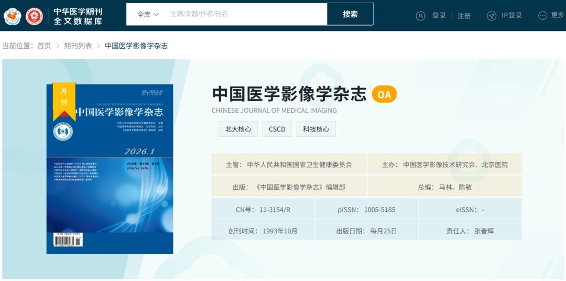Viewport: 566px width, 281px height.
Task: Open the 中华医学期刊全文数据库 home title
Action: [78, 16]
